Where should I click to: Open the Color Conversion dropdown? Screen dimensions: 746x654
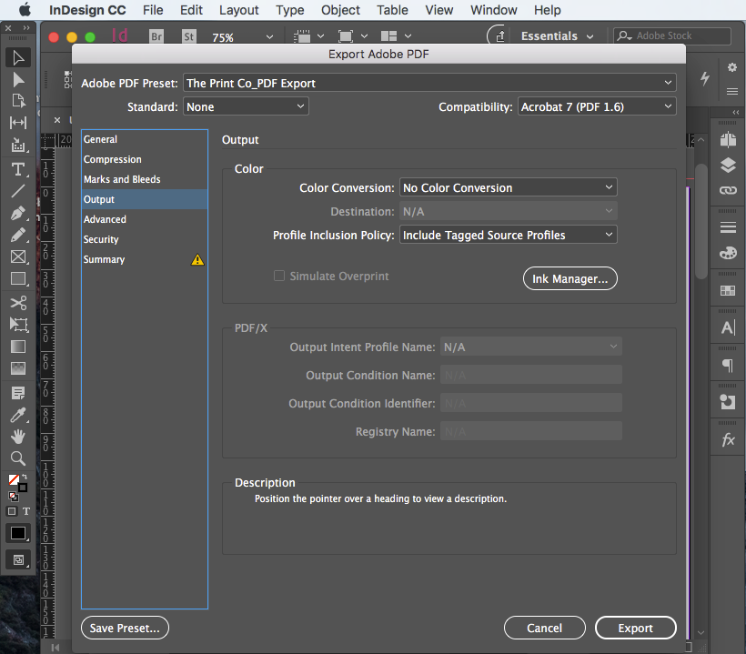[x=508, y=187]
